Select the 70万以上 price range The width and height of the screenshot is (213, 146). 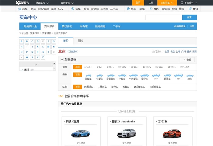184,67
